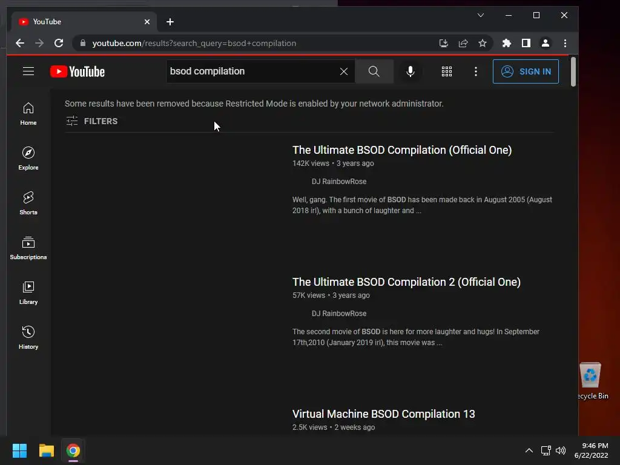Screen dimensions: 620x465
Task: Click the install app icon in address bar
Action: click(x=444, y=43)
